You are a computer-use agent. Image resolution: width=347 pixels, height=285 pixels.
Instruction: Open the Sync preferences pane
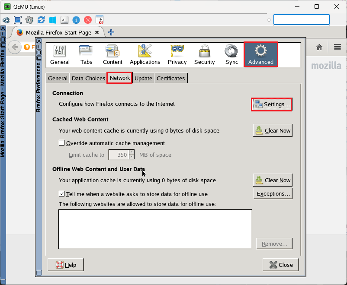click(x=231, y=54)
